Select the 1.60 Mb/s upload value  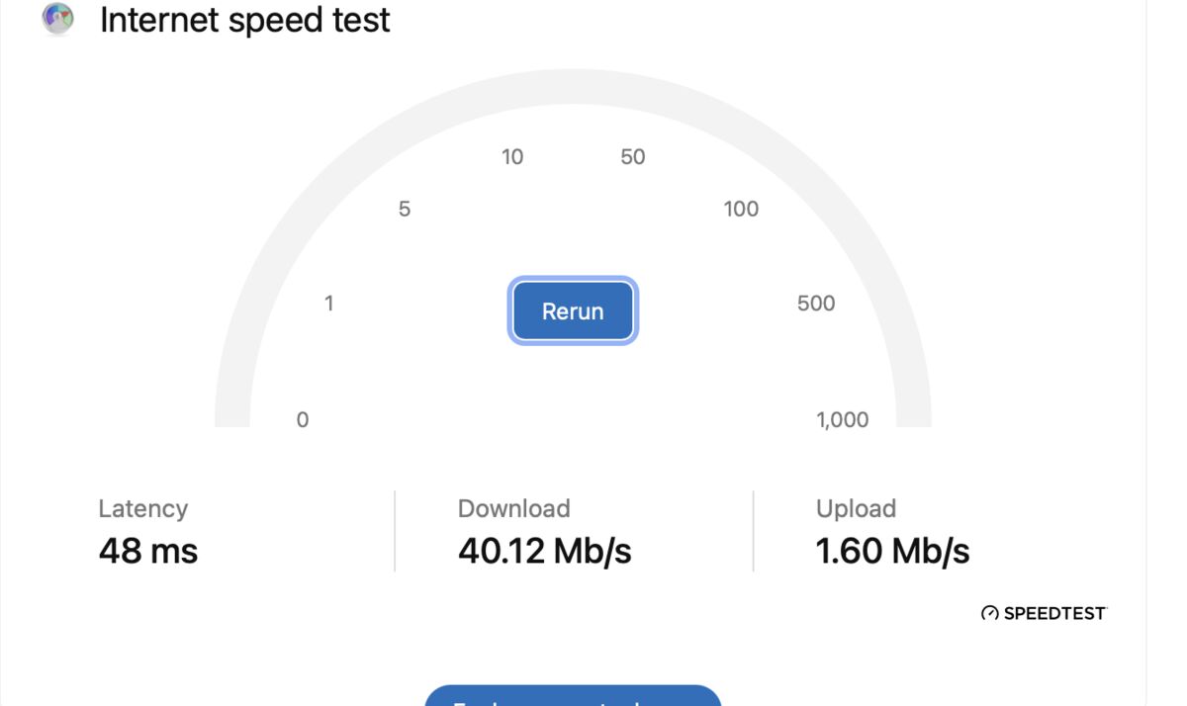(x=892, y=551)
